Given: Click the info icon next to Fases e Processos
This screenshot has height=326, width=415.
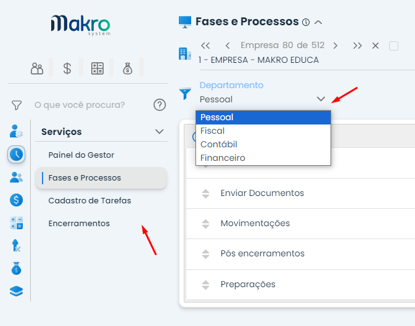Looking at the screenshot, I should (306, 22).
